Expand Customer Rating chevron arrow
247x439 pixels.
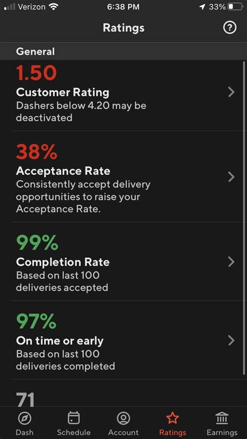point(231,92)
